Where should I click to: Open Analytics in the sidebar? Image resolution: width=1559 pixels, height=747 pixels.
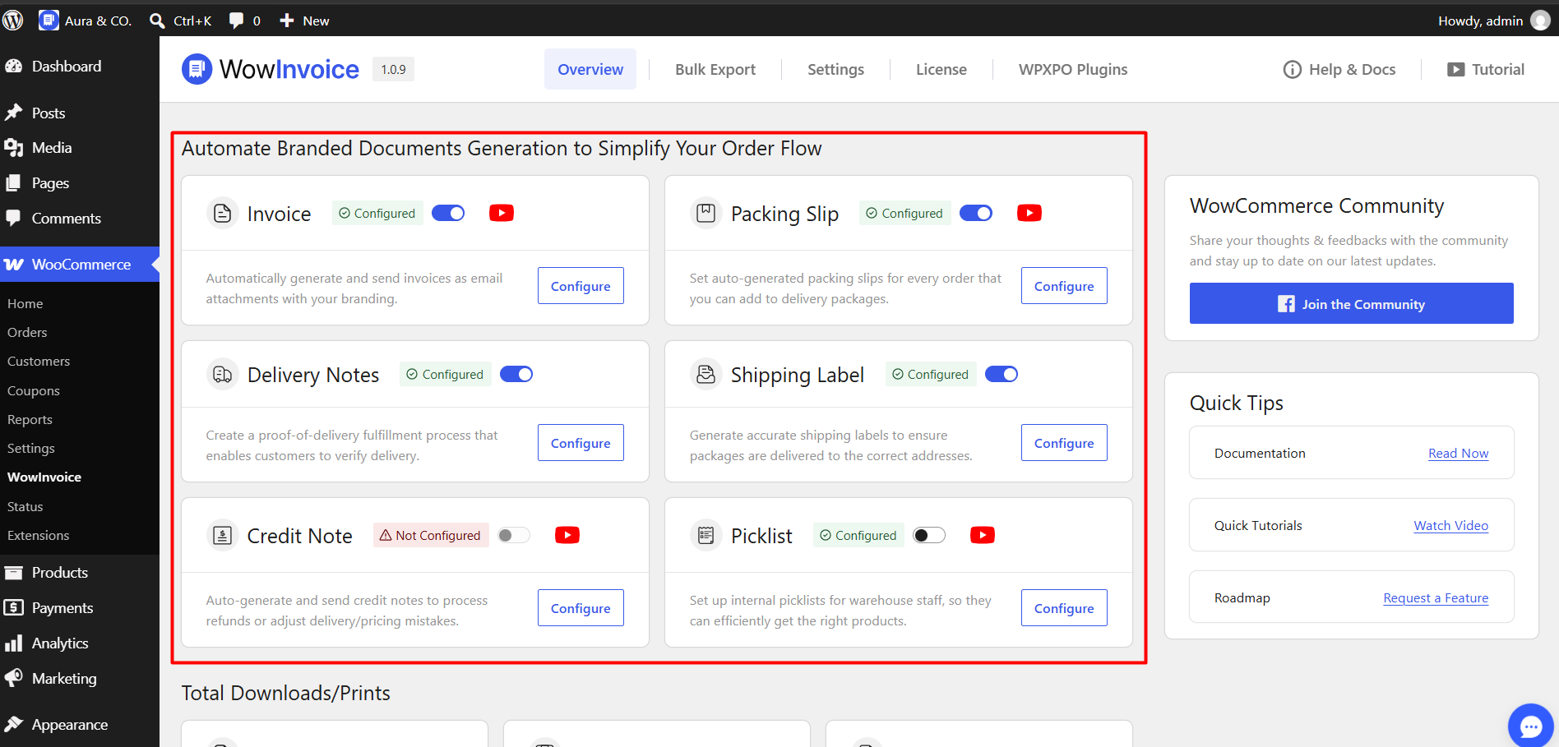(x=80, y=643)
